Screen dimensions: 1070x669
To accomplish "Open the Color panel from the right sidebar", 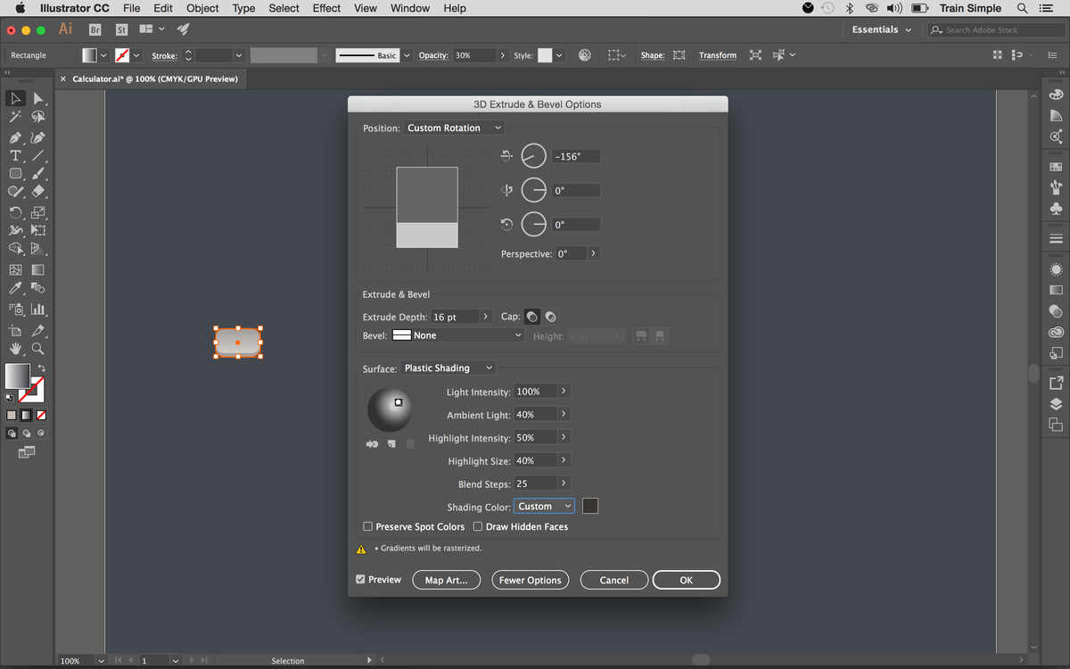I will click(x=1055, y=94).
